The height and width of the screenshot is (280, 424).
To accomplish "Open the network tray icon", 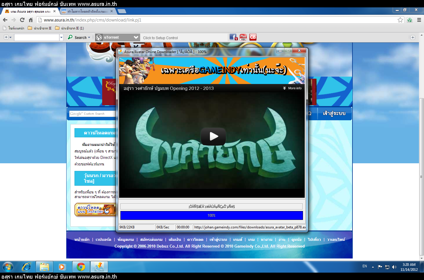I will (387, 267).
